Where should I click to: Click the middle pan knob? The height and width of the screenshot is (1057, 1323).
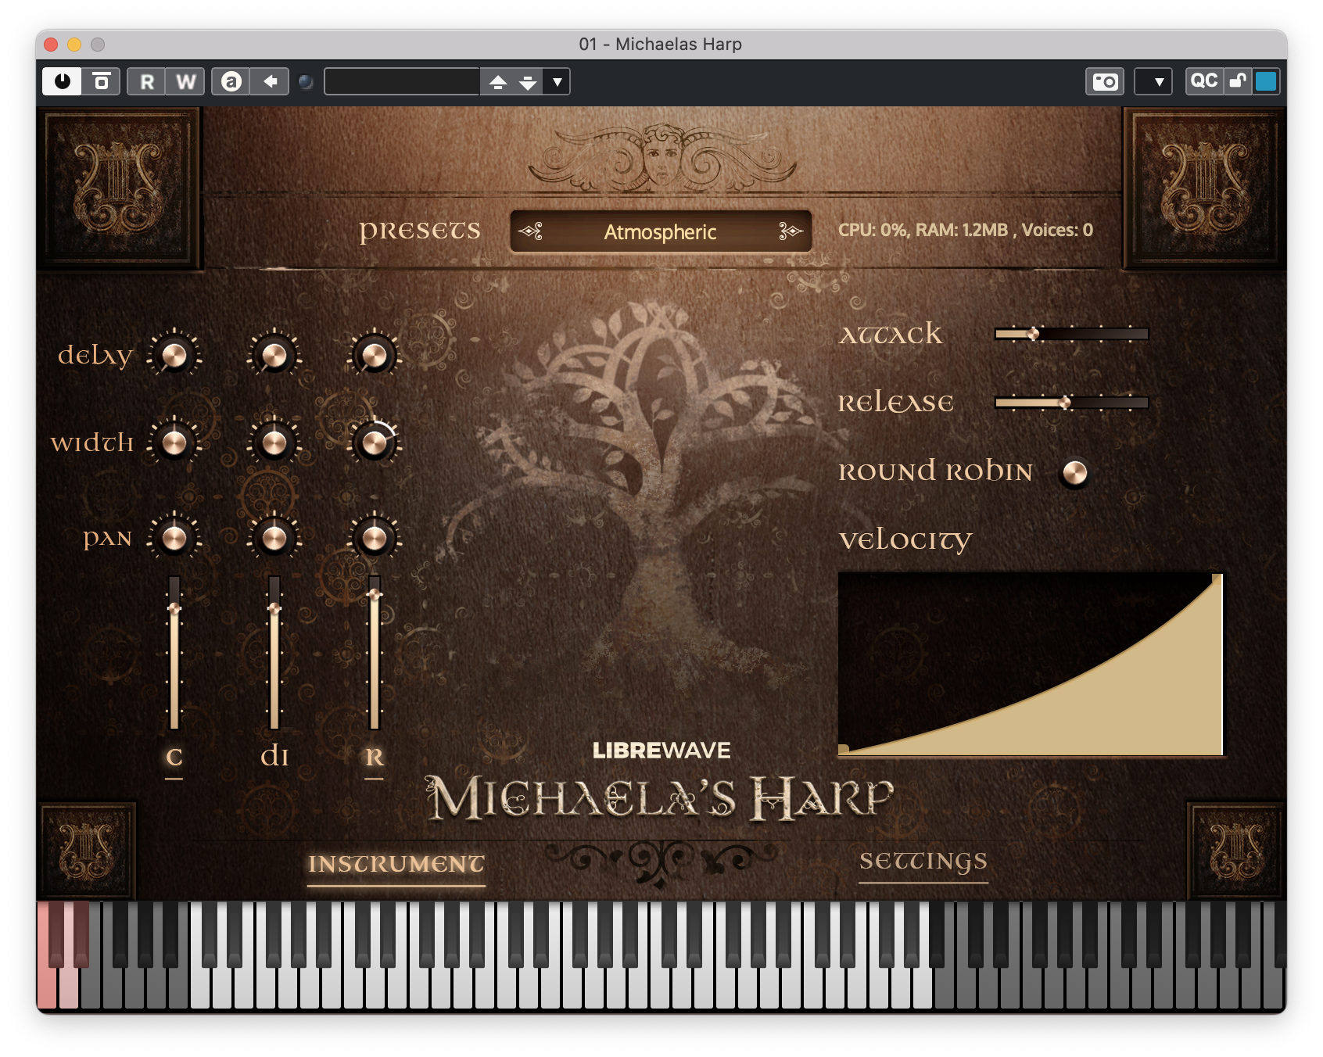point(274,538)
